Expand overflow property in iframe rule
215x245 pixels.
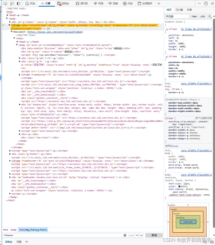point(182,127)
